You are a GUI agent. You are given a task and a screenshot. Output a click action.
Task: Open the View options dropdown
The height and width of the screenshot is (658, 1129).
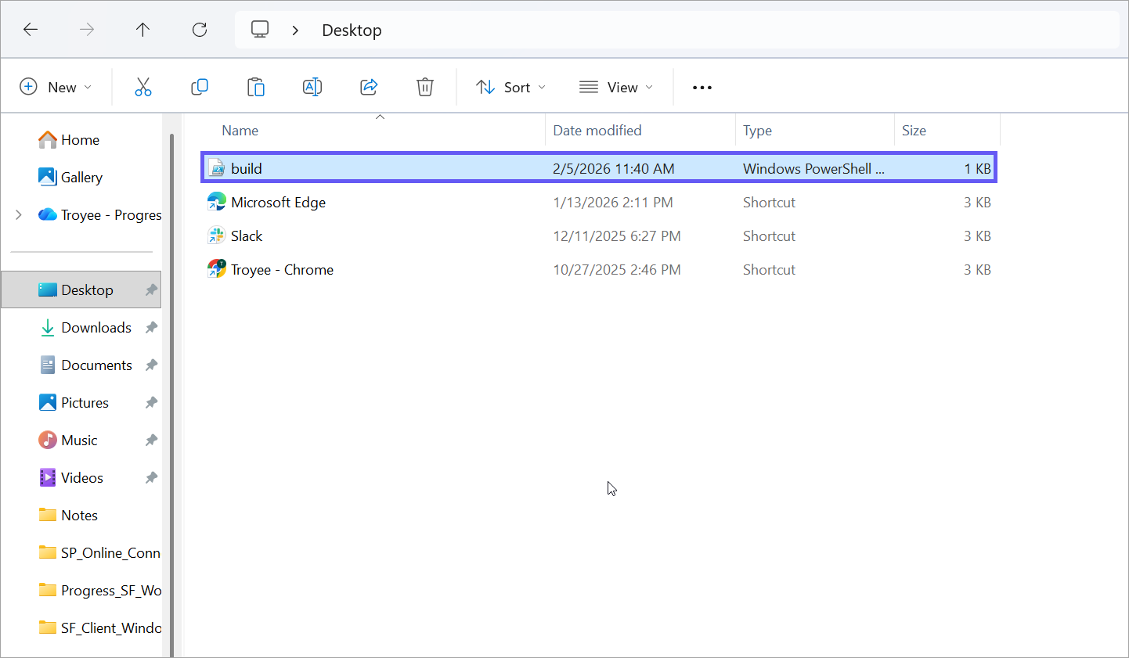[x=616, y=87]
